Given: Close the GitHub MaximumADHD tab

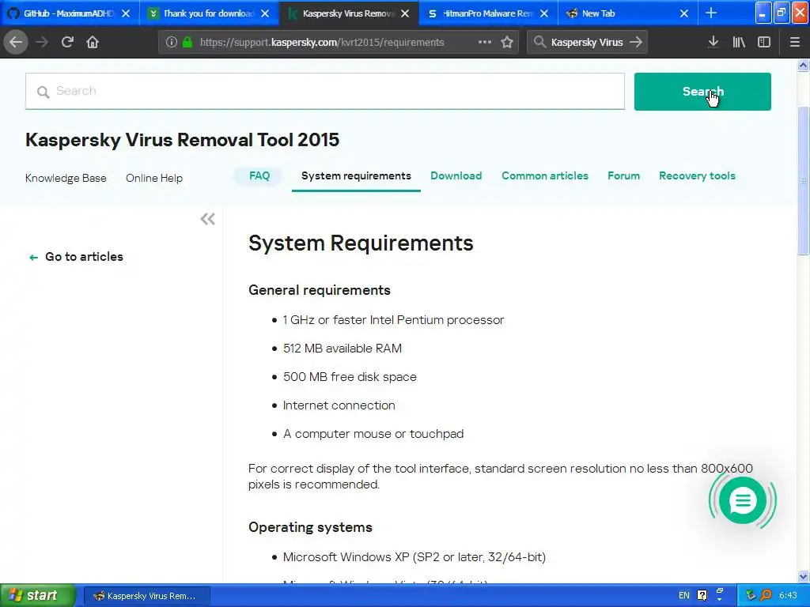Looking at the screenshot, I should (126, 13).
